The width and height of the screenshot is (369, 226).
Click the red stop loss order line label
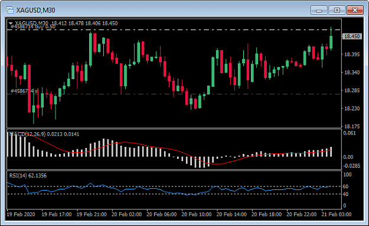point(24,91)
